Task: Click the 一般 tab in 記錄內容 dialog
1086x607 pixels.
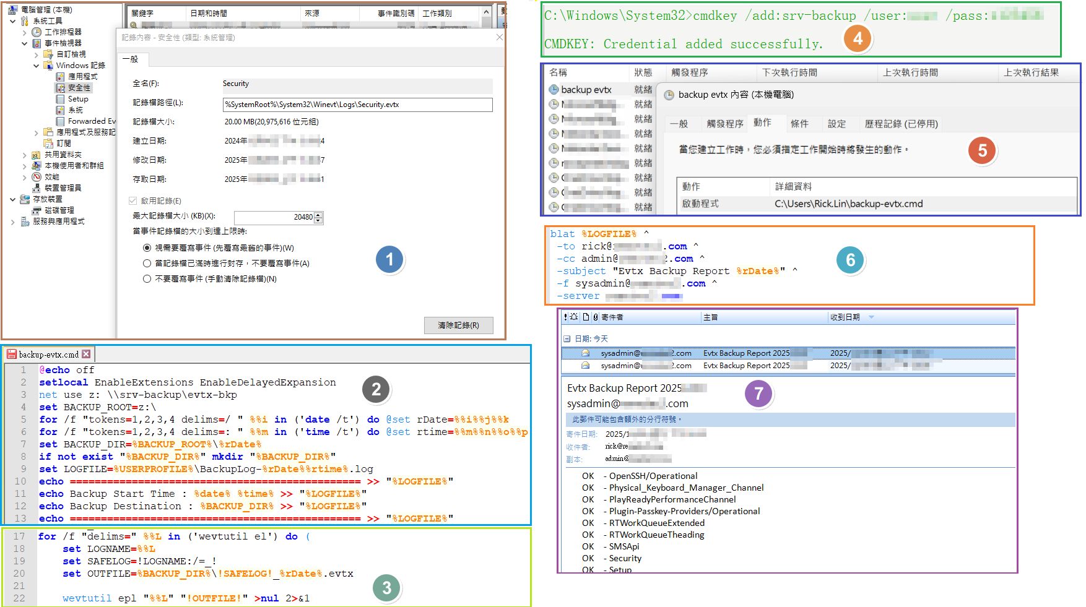Action: pos(131,59)
